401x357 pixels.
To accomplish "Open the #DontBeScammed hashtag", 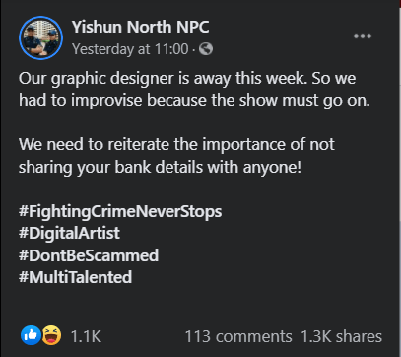I will [x=89, y=255].
